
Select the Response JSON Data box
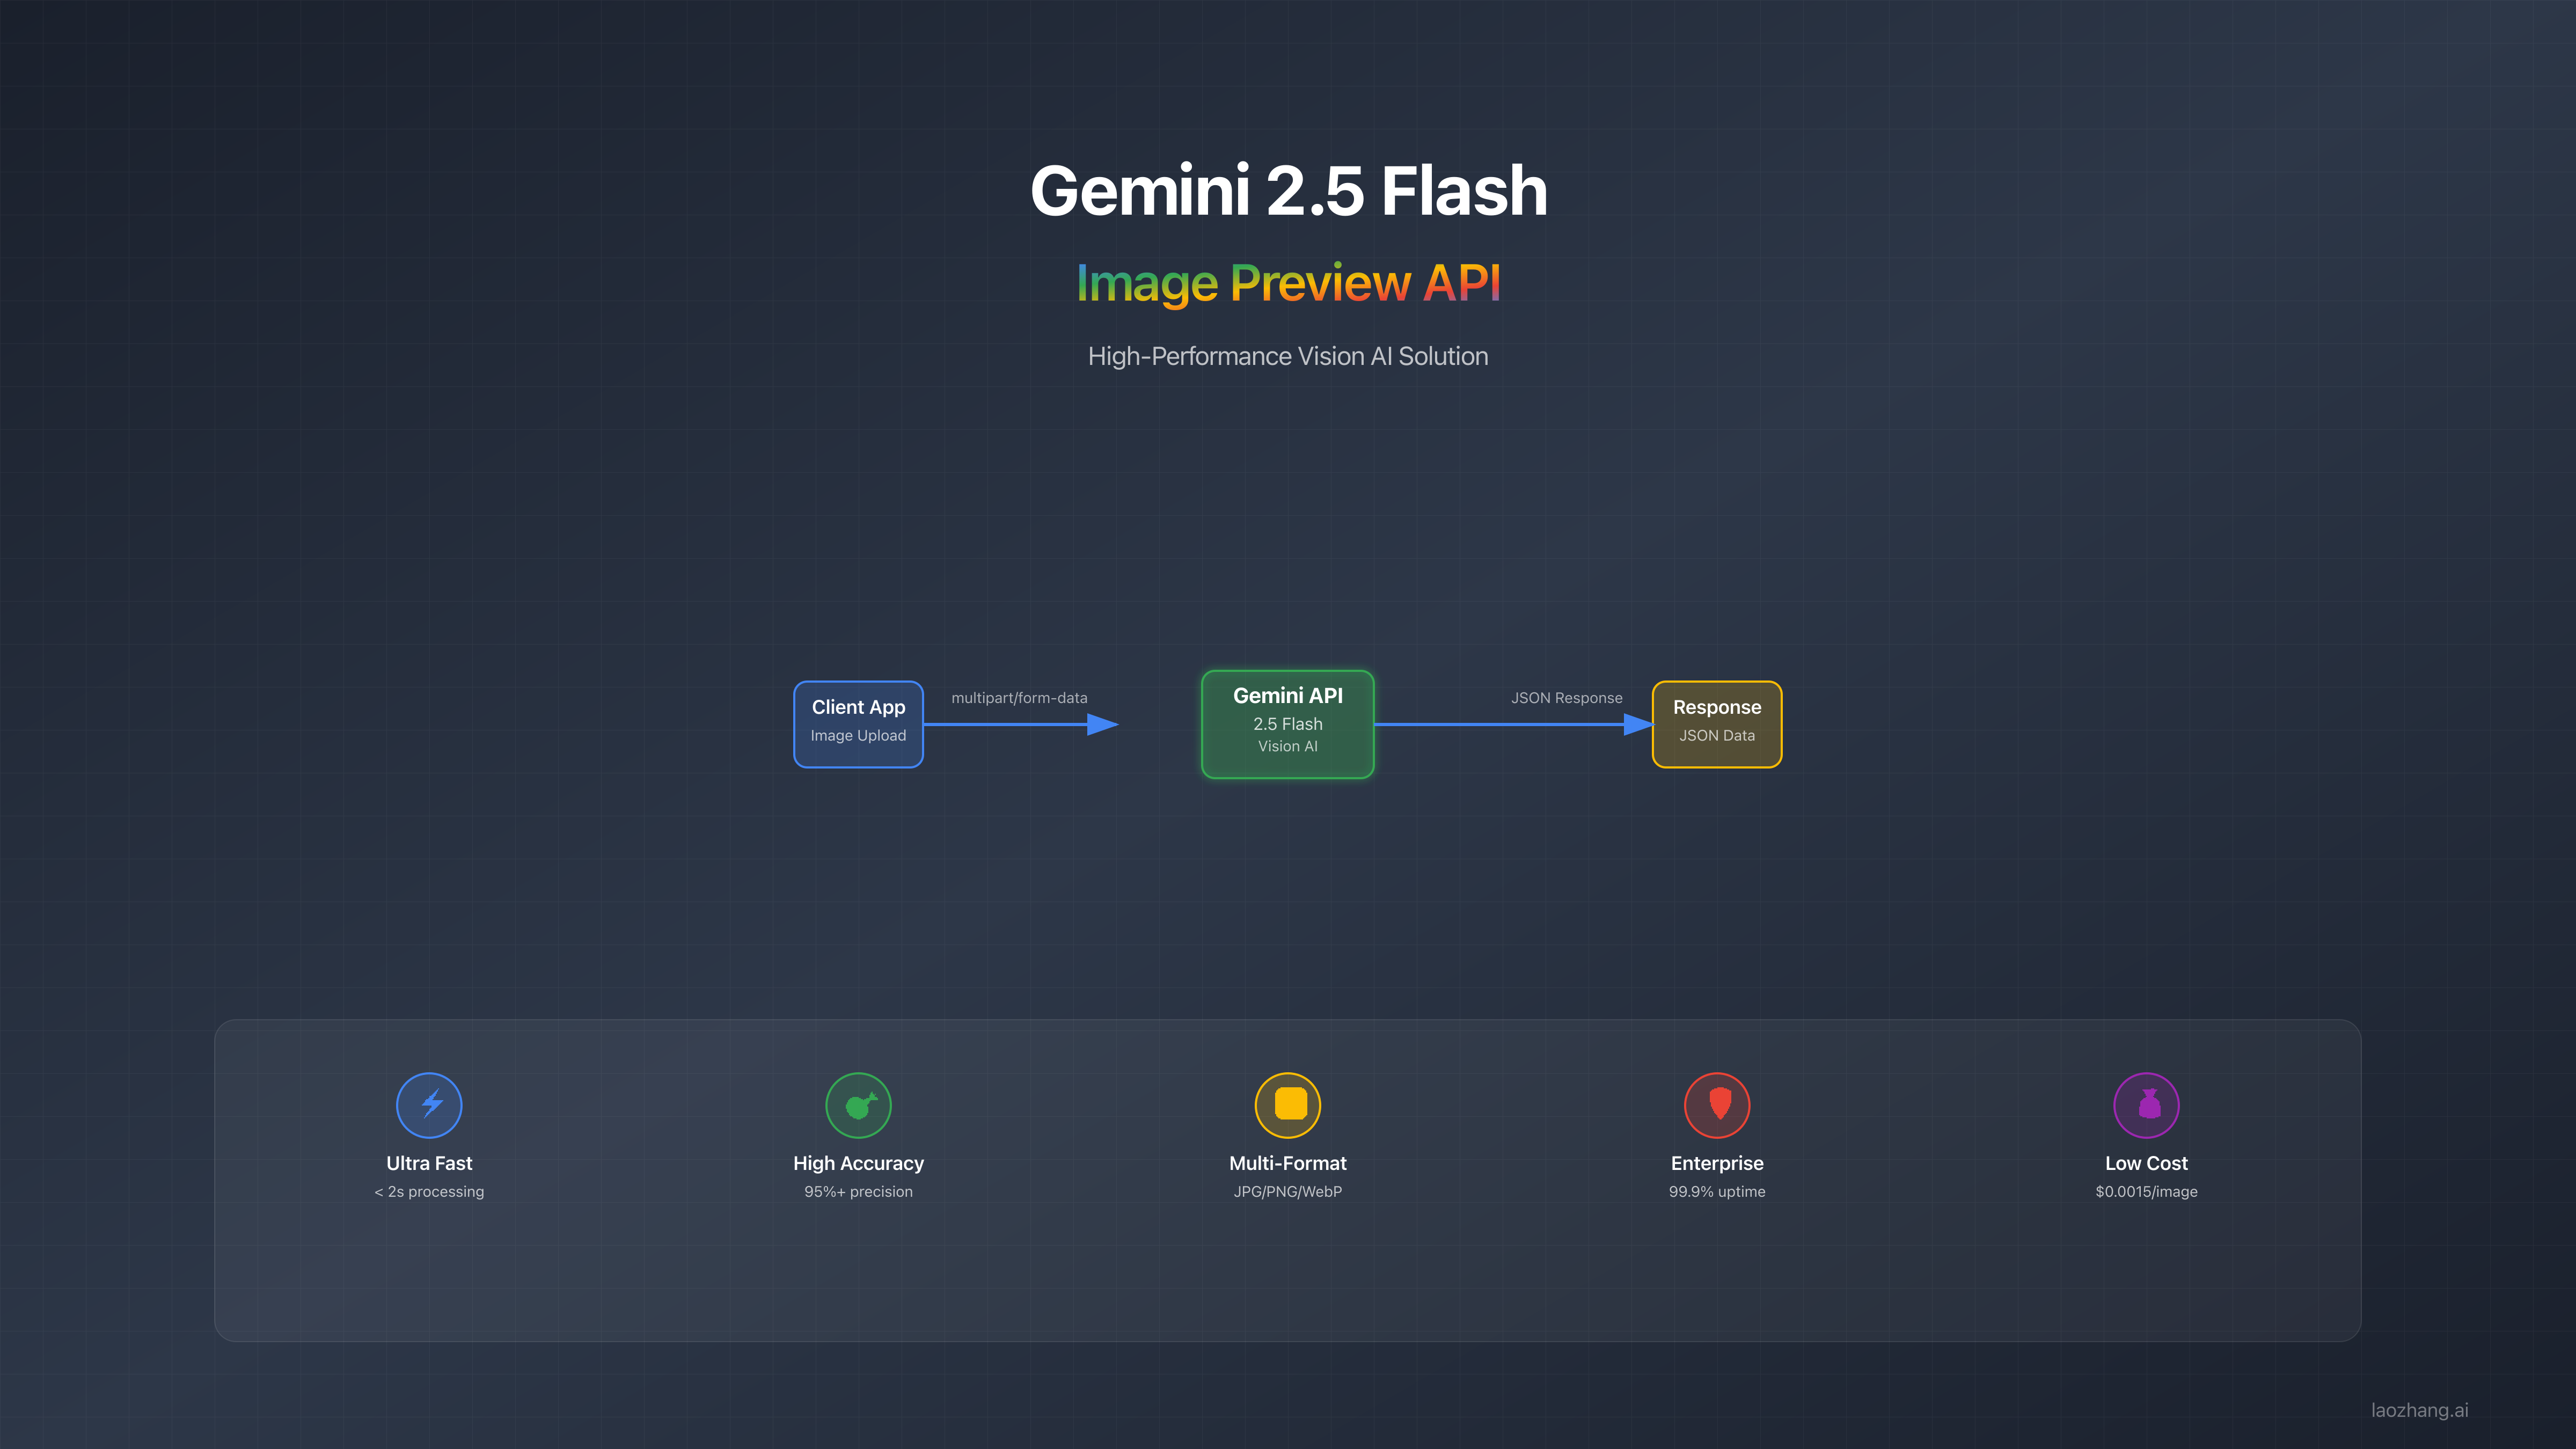(x=1717, y=724)
